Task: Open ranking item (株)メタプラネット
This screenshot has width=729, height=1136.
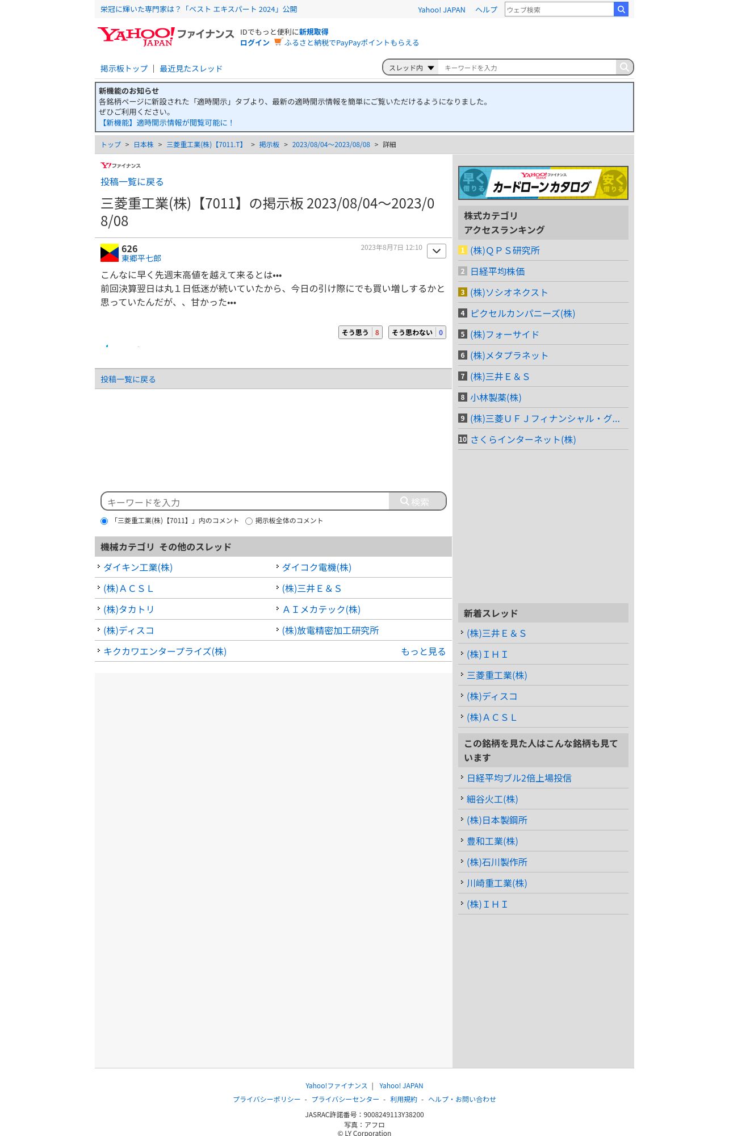Action: (x=509, y=356)
